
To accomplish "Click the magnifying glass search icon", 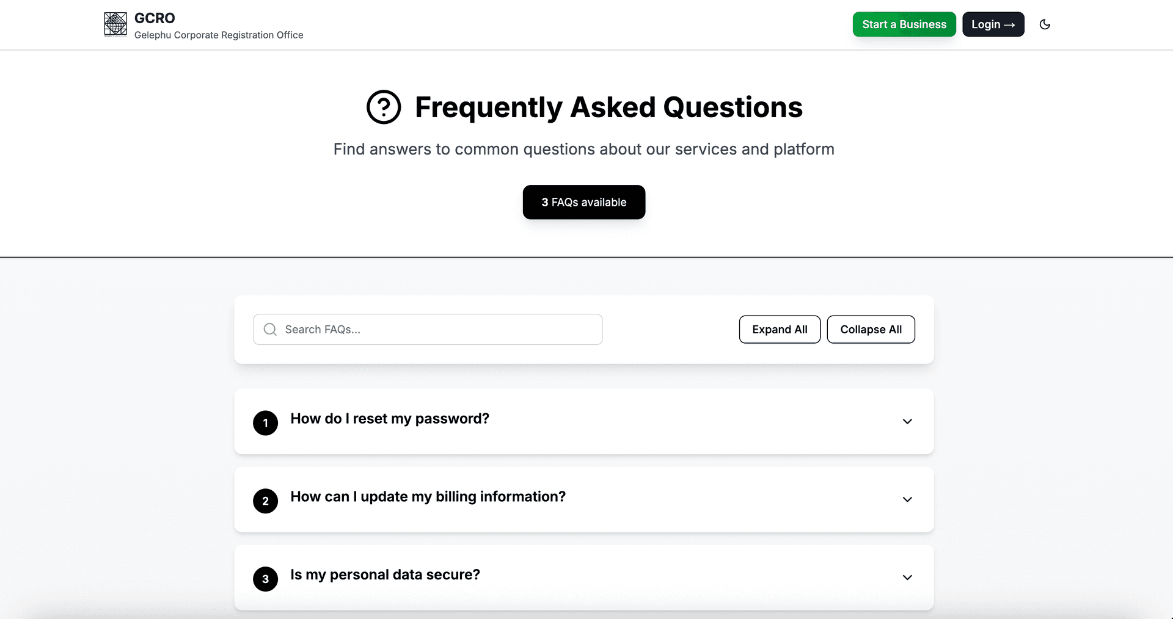I will (269, 329).
